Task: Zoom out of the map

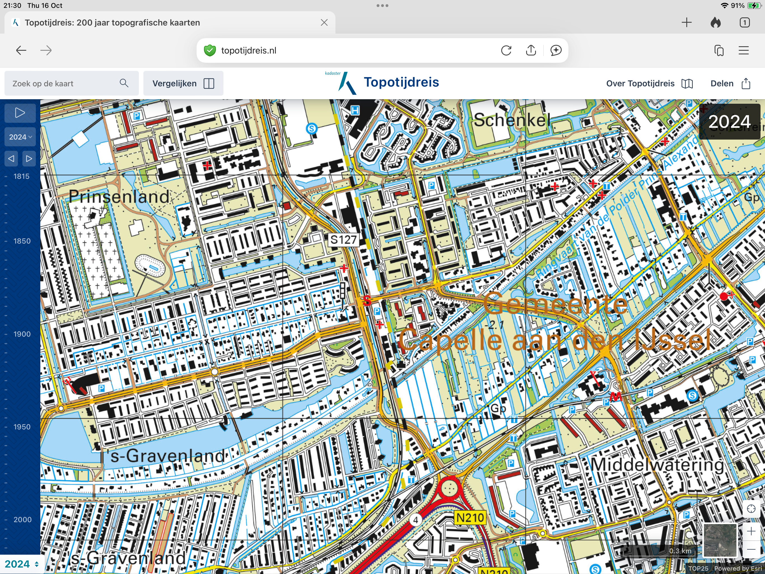Action: (x=751, y=549)
